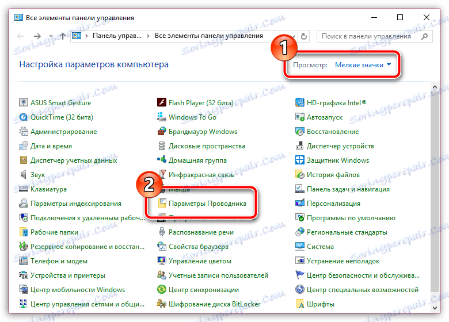This screenshot has width=449, height=322.
Task: Click the Параметры индексирования icon
Action: pyautogui.click(x=23, y=204)
